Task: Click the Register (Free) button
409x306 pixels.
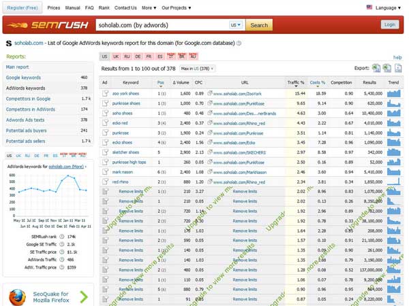Action: (x=22, y=7)
